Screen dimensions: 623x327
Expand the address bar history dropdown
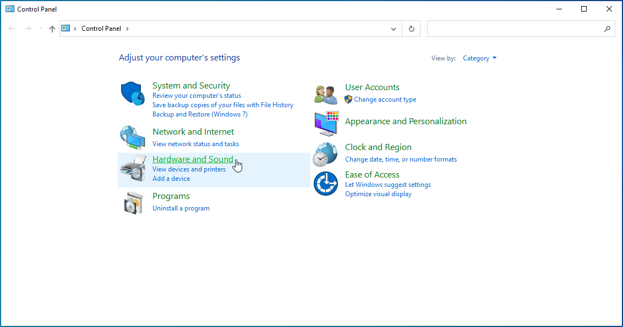pyautogui.click(x=394, y=29)
